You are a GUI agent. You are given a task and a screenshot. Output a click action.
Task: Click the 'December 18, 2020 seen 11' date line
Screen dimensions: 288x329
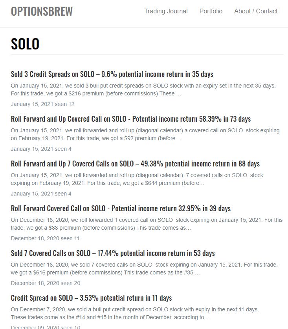click(x=45, y=239)
